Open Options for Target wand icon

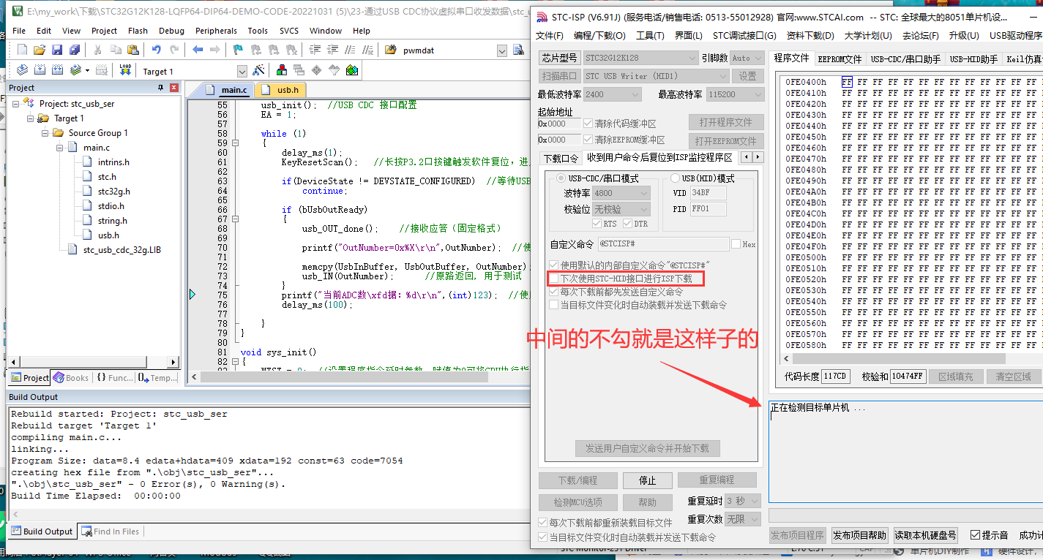pyautogui.click(x=258, y=70)
